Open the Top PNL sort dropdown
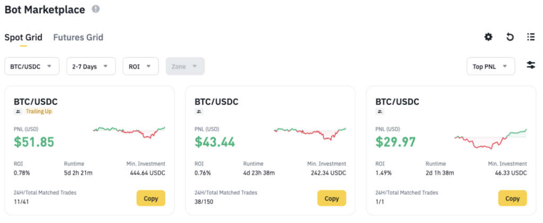 click(491, 67)
